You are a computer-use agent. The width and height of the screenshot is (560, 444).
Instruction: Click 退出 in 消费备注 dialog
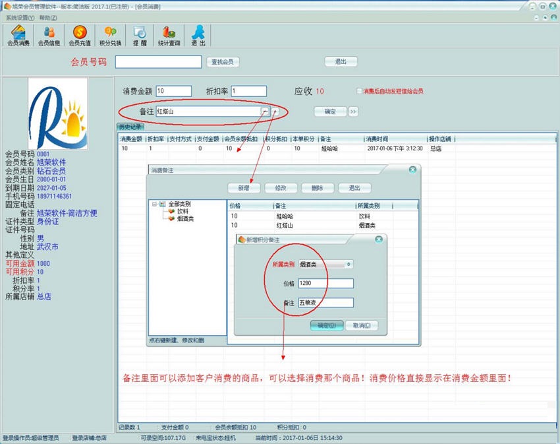click(x=354, y=188)
